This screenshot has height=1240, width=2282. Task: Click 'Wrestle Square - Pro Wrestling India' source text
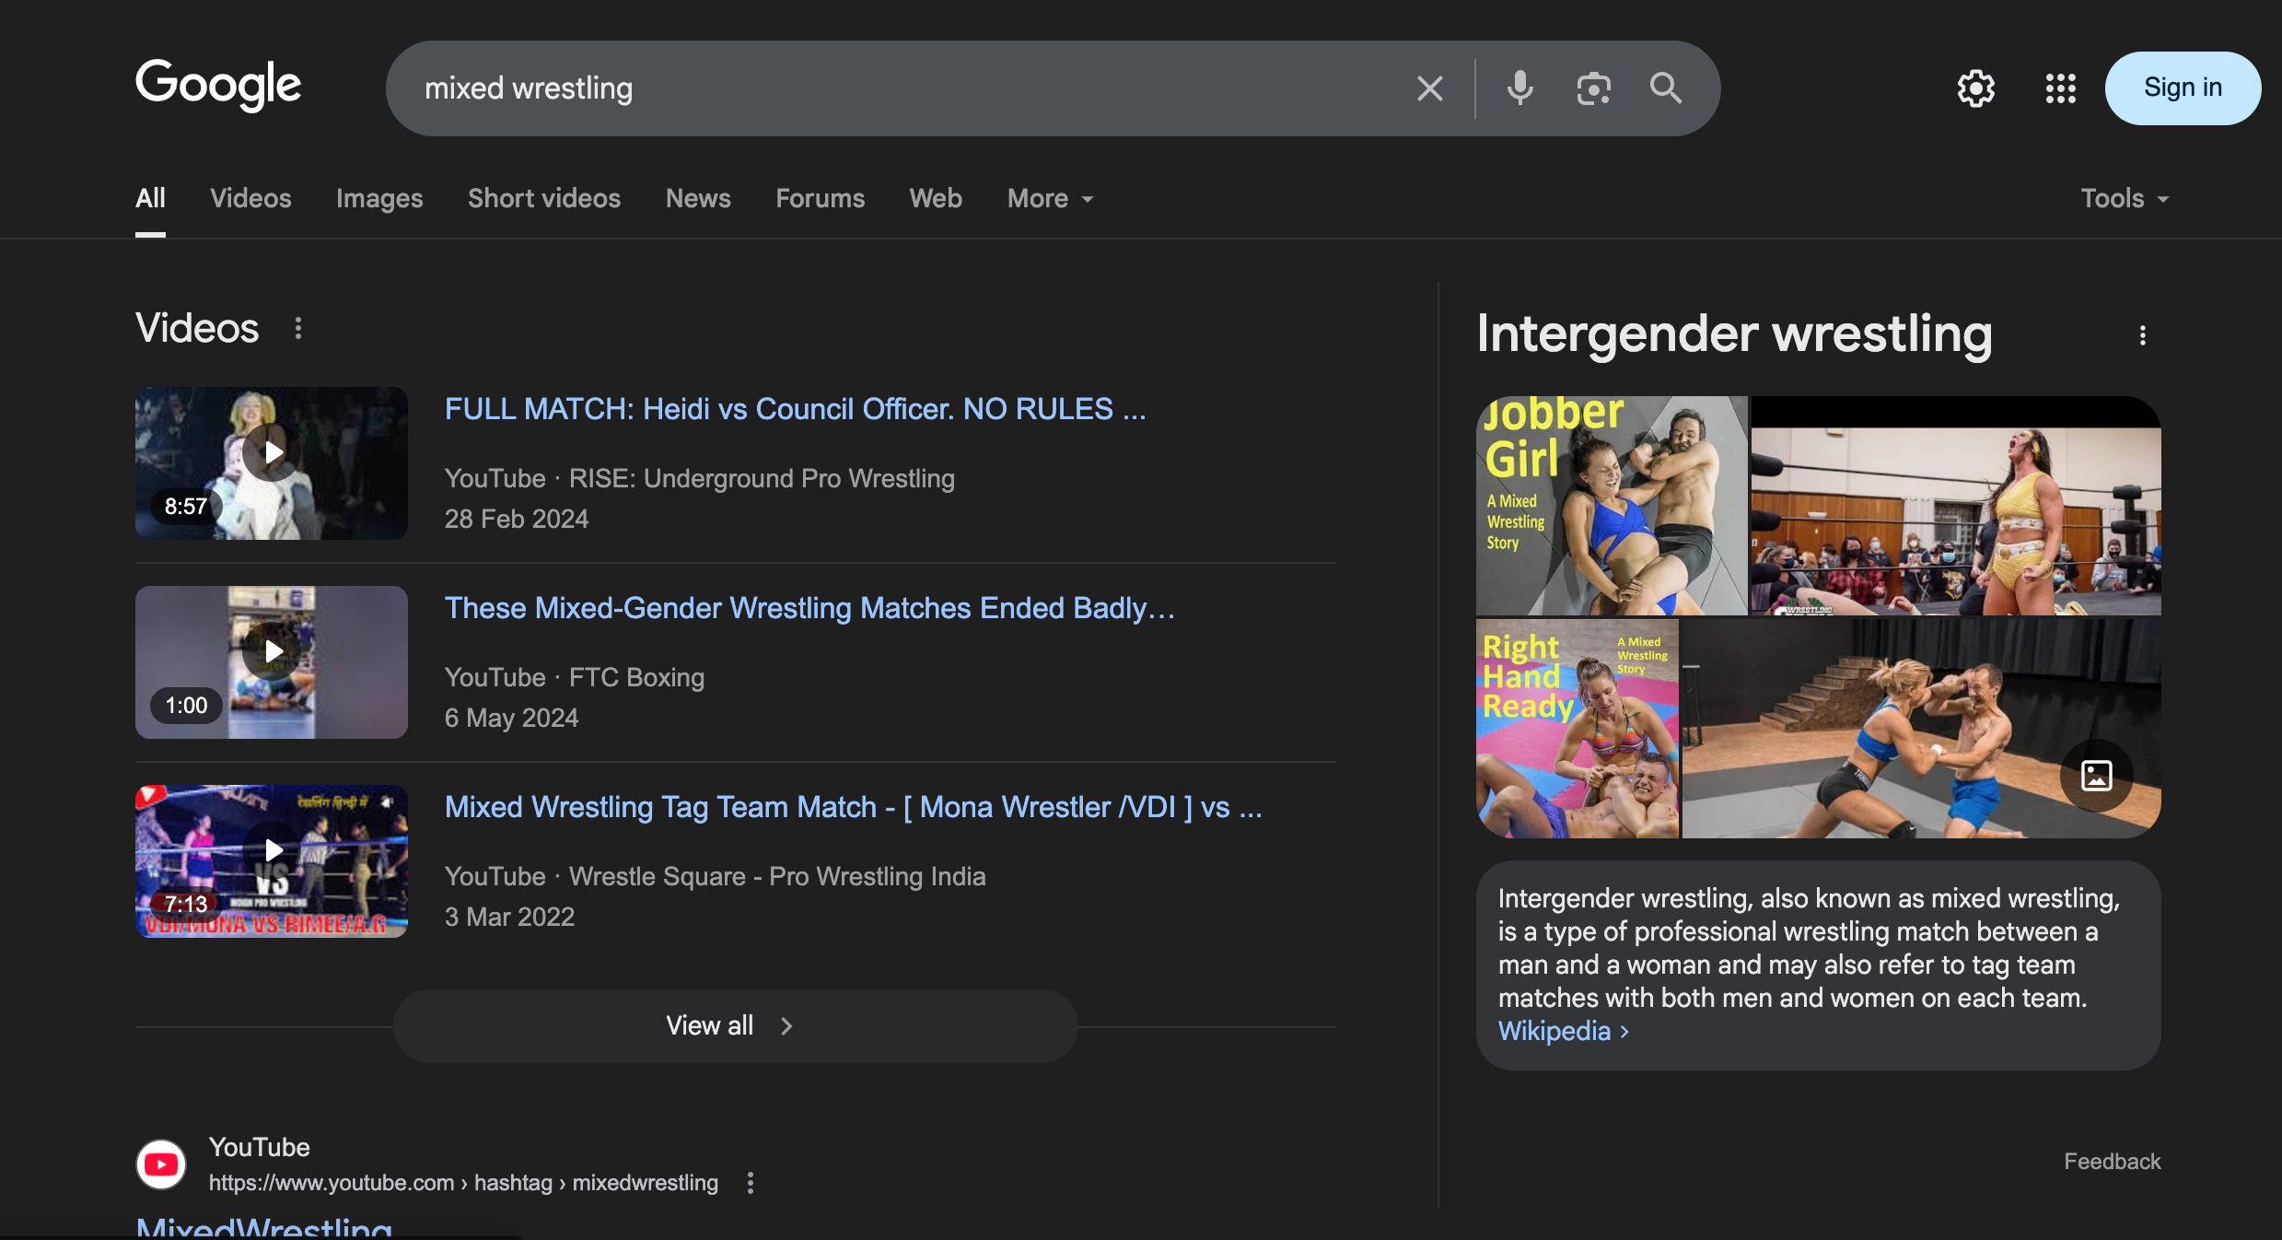(777, 877)
